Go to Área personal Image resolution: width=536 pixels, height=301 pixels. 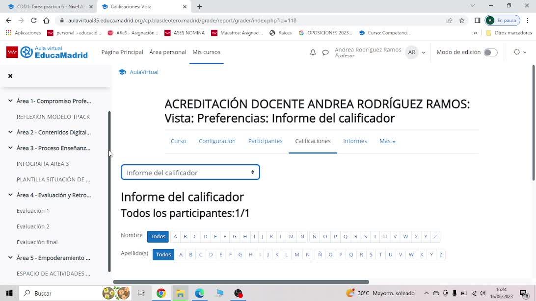(x=167, y=52)
